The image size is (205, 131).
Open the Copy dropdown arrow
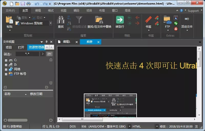(x=29, y=17)
